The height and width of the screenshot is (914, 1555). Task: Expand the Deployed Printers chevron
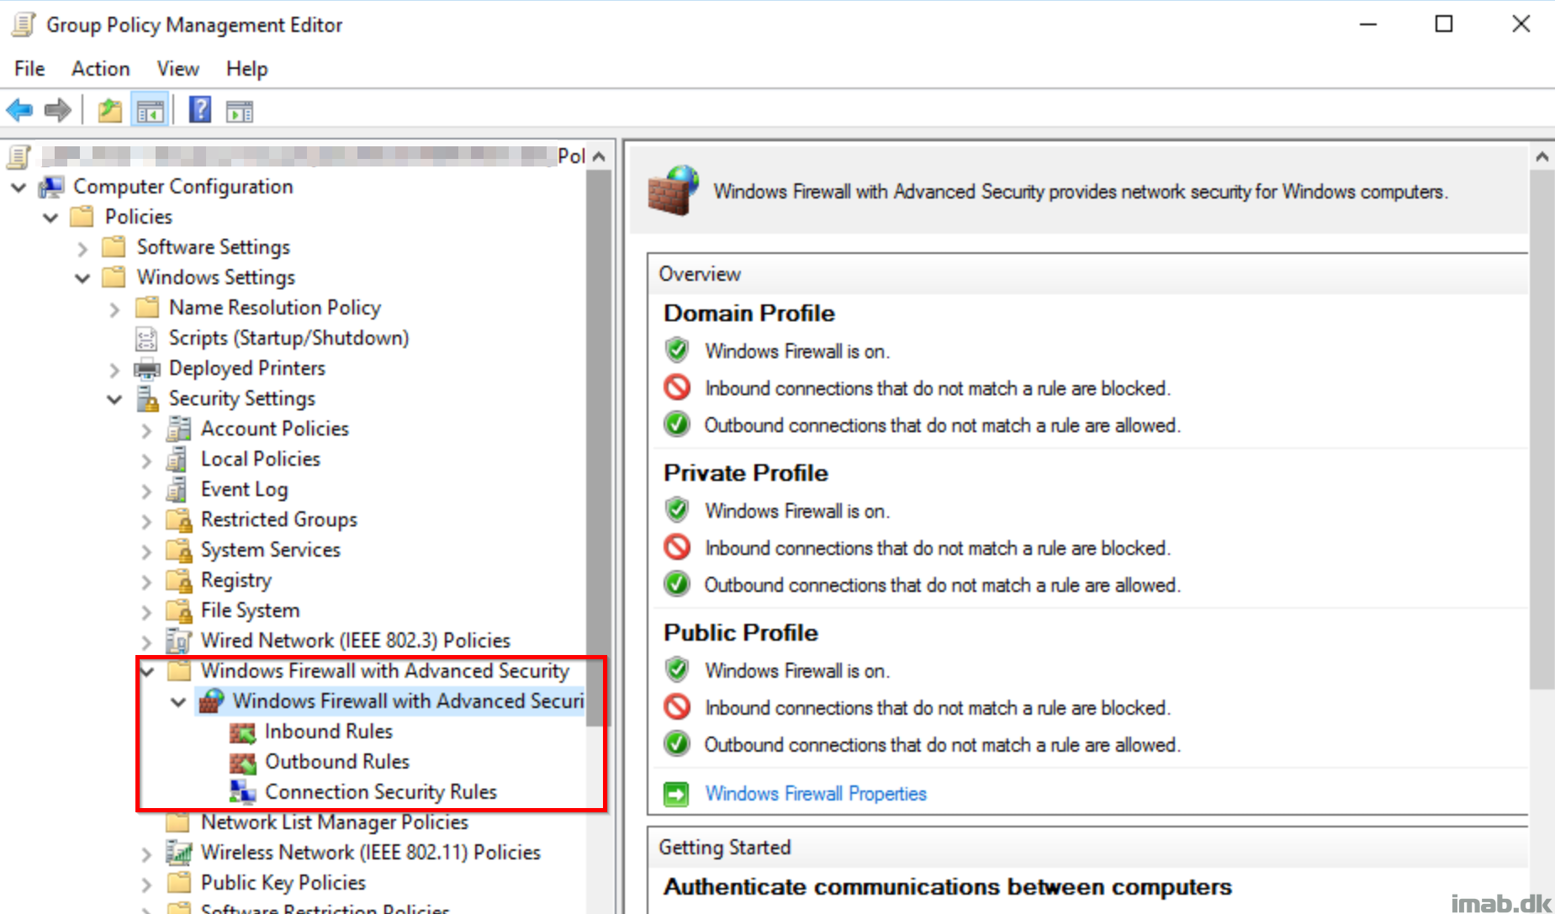click(114, 369)
